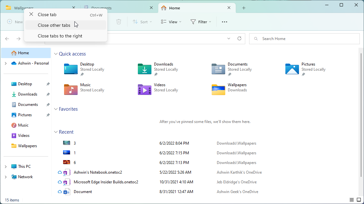The height and width of the screenshot is (204, 364).
Task: Expand This PC tree node
Action: click(x=6, y=167)
